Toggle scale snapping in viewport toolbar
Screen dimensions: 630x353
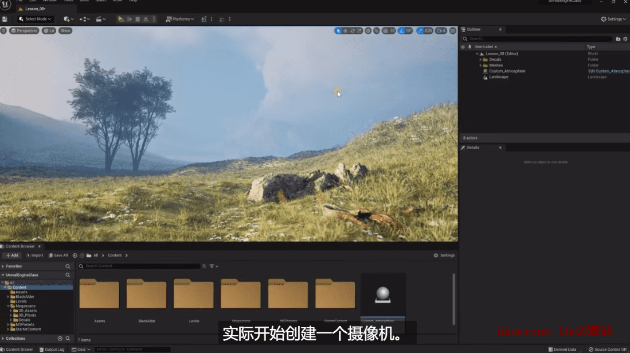[x=421, y=31]
